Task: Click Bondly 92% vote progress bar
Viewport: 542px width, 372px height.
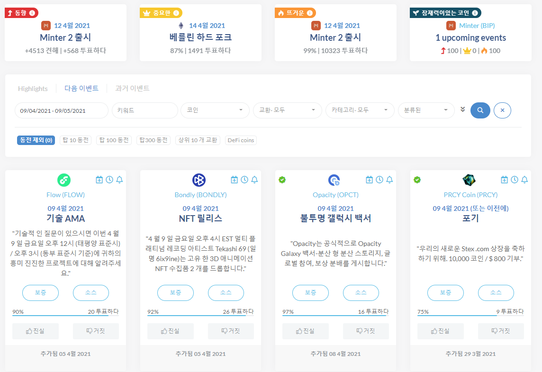Action: click(200, 315)
